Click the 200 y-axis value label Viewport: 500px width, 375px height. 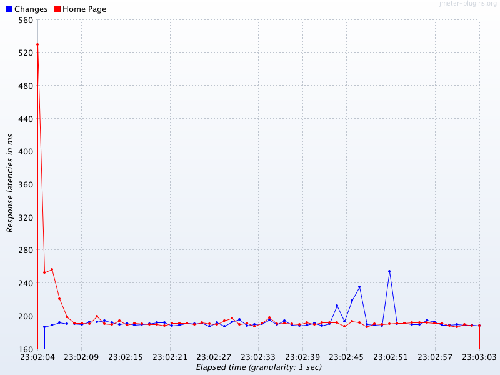26,316
